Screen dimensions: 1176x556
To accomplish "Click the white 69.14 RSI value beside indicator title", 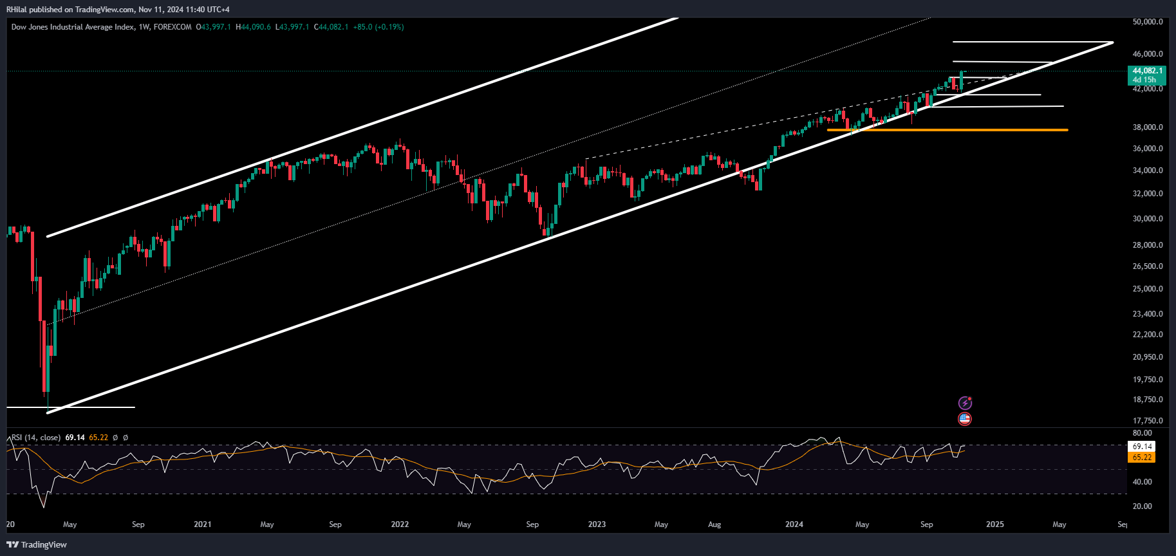I will pyautogui.click(x=75, y=438).
